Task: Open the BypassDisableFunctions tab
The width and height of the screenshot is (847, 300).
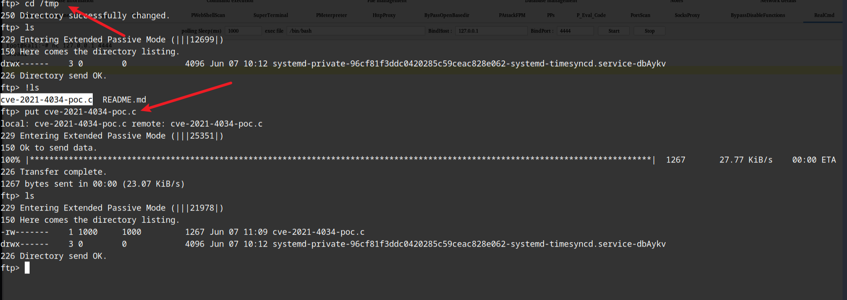Action: point(758,15)
